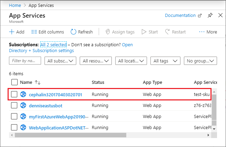Open the More commands menu

(x=208, y=32)
